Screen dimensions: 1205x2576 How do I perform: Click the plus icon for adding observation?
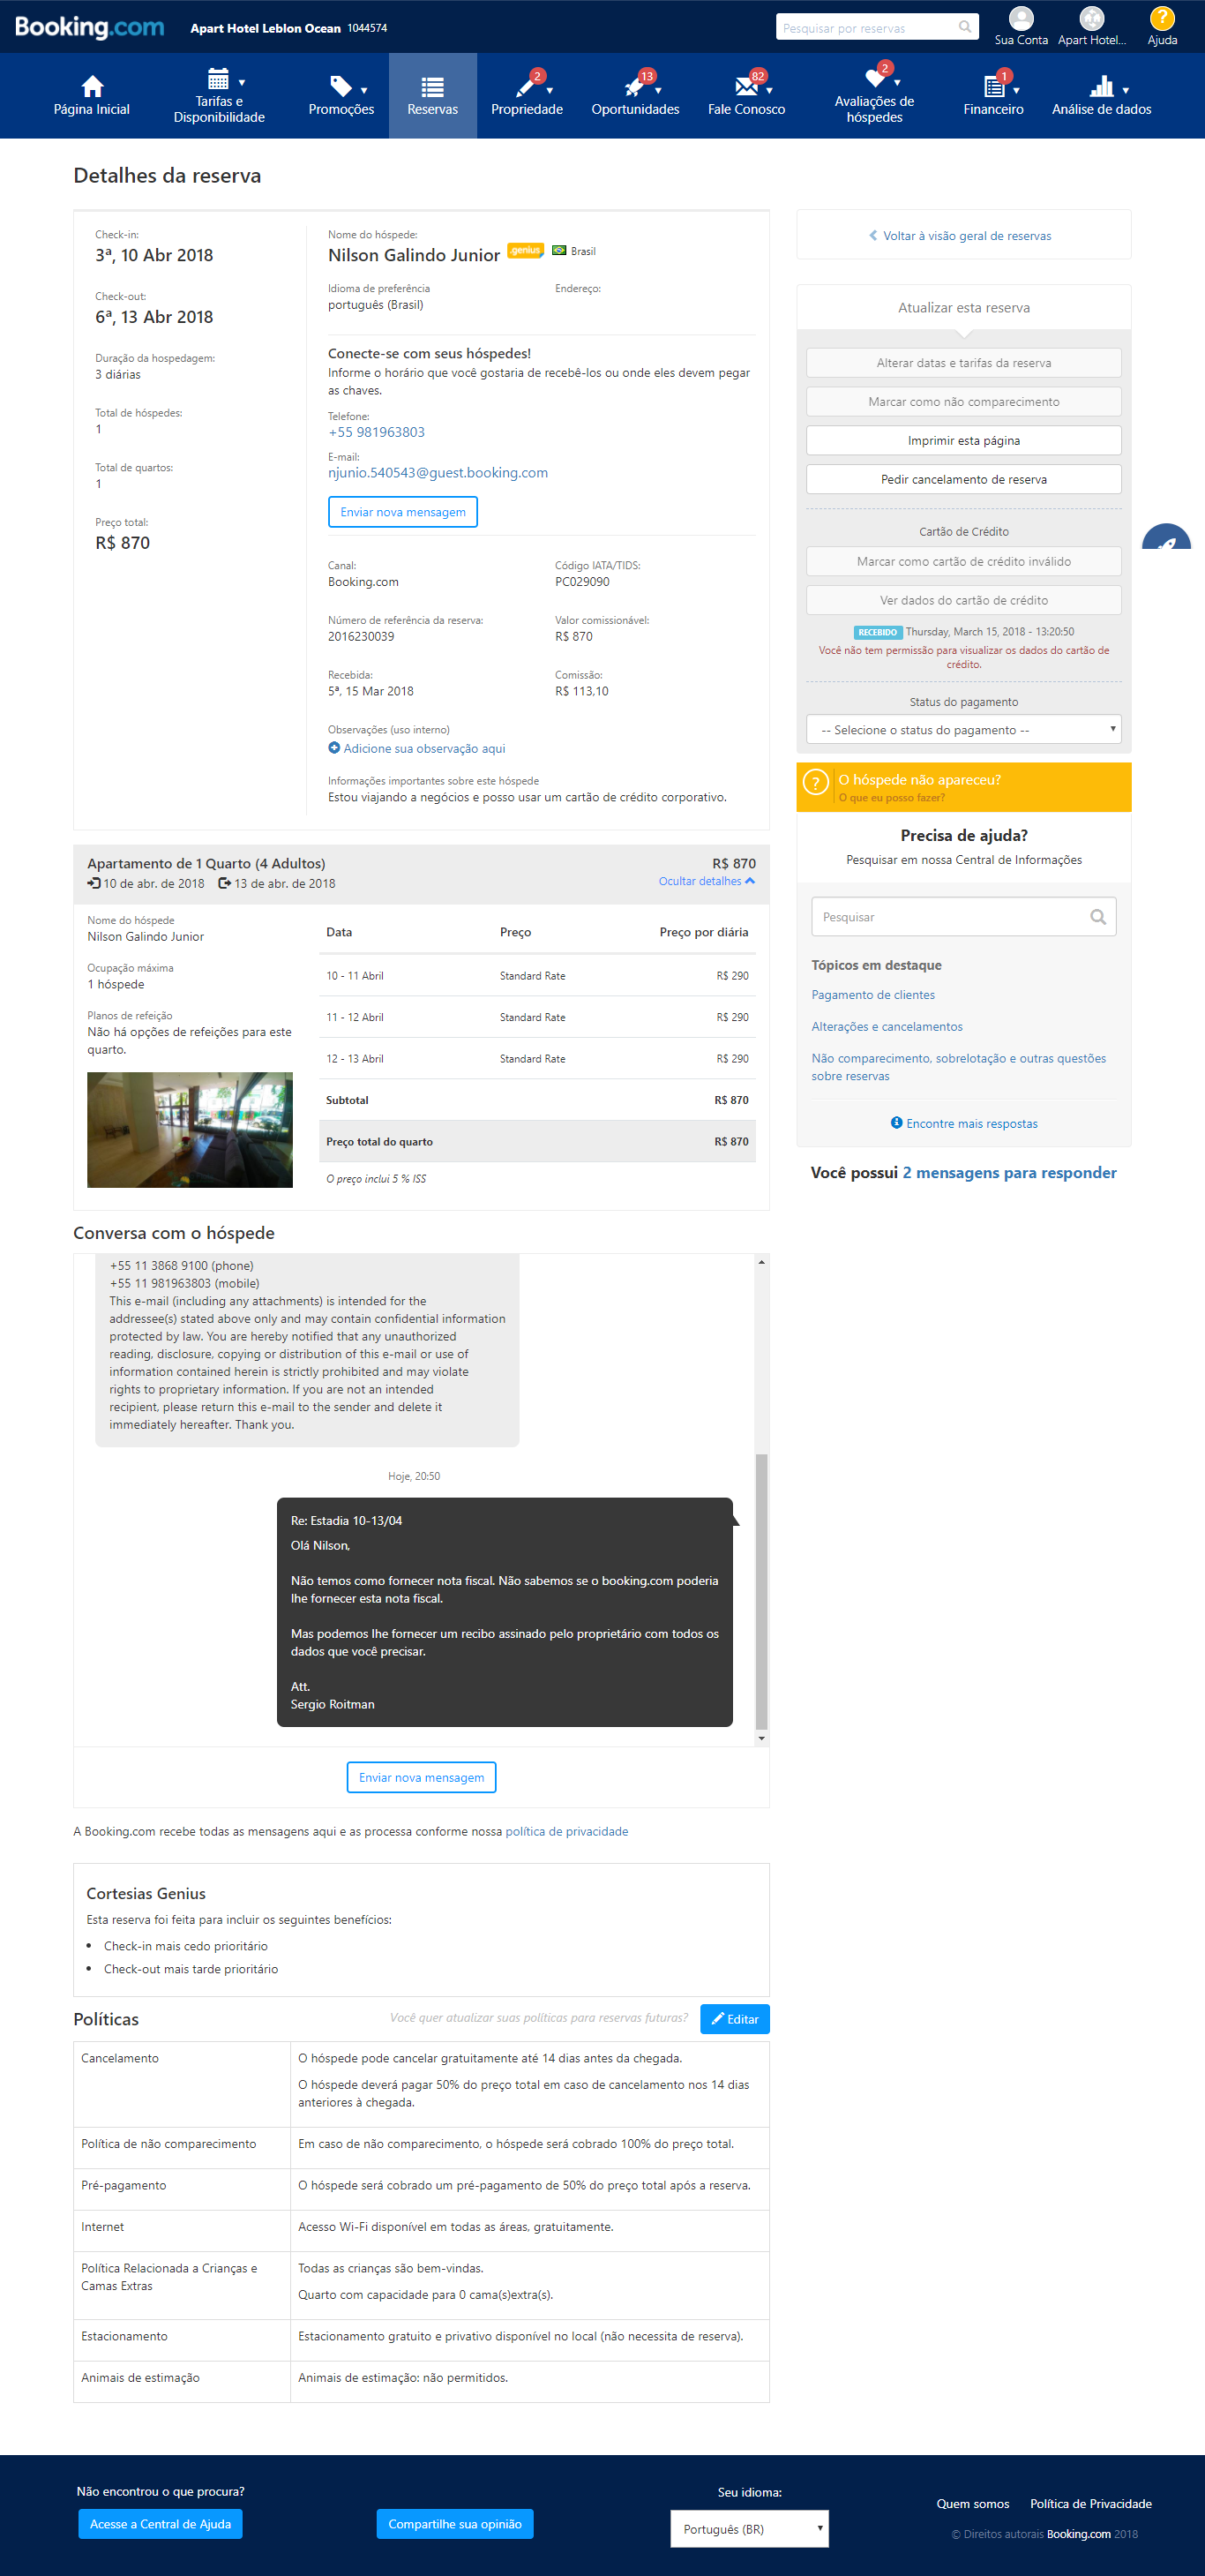pyautogui.click(x=334, y=748)
